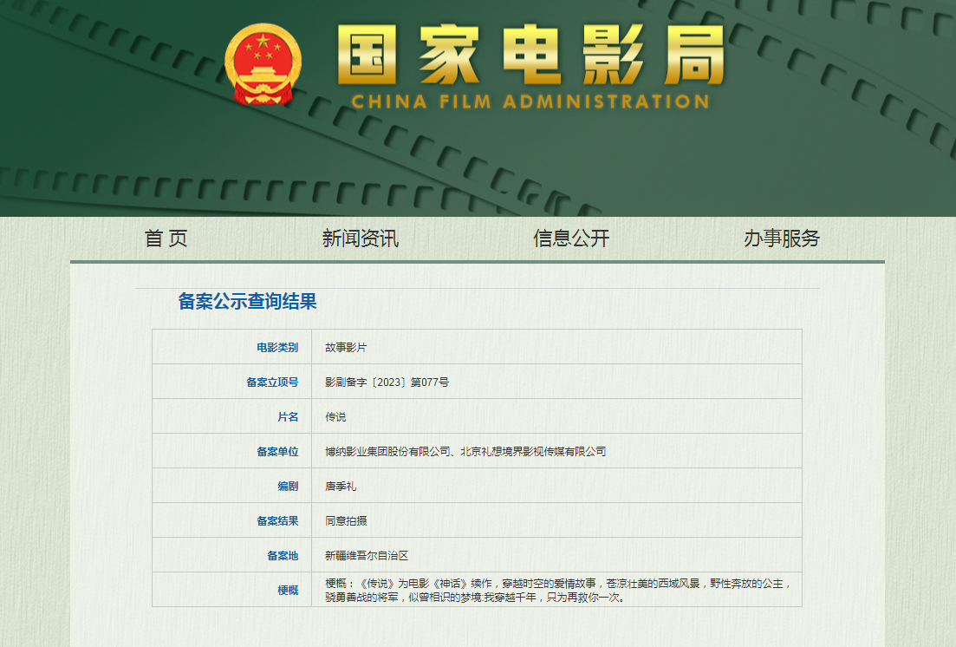956x647 pixels.
Task: Select the 办事服务 navigation item
Action: coord(781,239)
